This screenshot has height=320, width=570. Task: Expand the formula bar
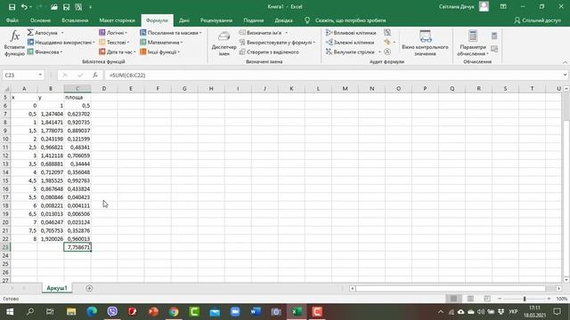pos(565,75)
